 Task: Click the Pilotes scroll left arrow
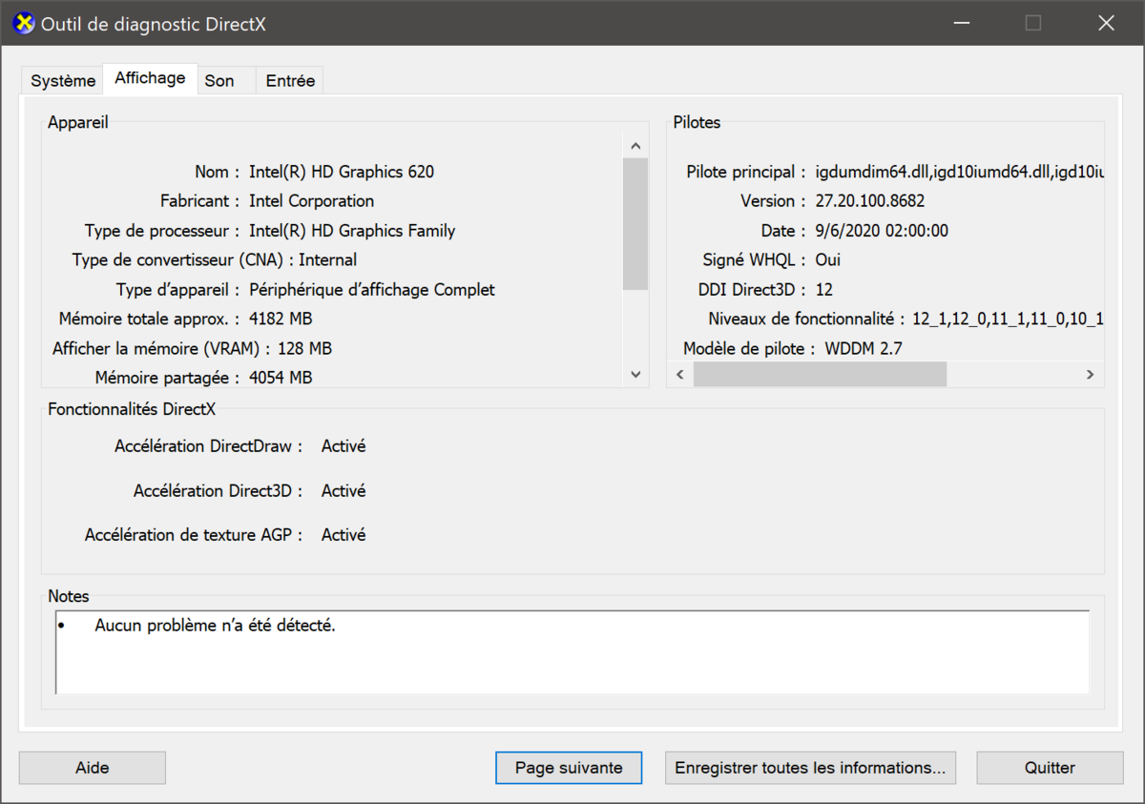coord(679,375)
